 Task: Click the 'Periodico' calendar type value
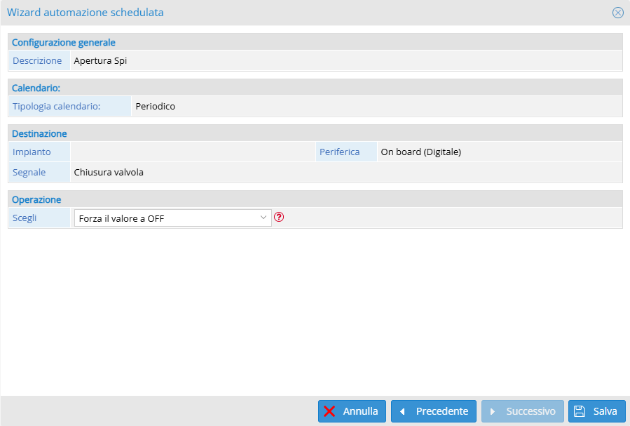pyautogui.click(x=155, y=106)
